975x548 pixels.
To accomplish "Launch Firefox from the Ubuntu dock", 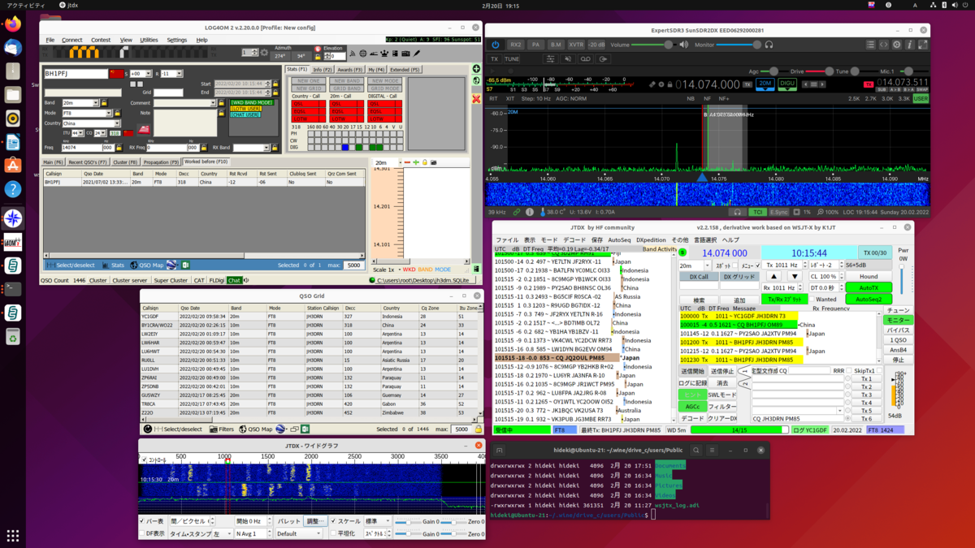I will (x=13, y=24).
